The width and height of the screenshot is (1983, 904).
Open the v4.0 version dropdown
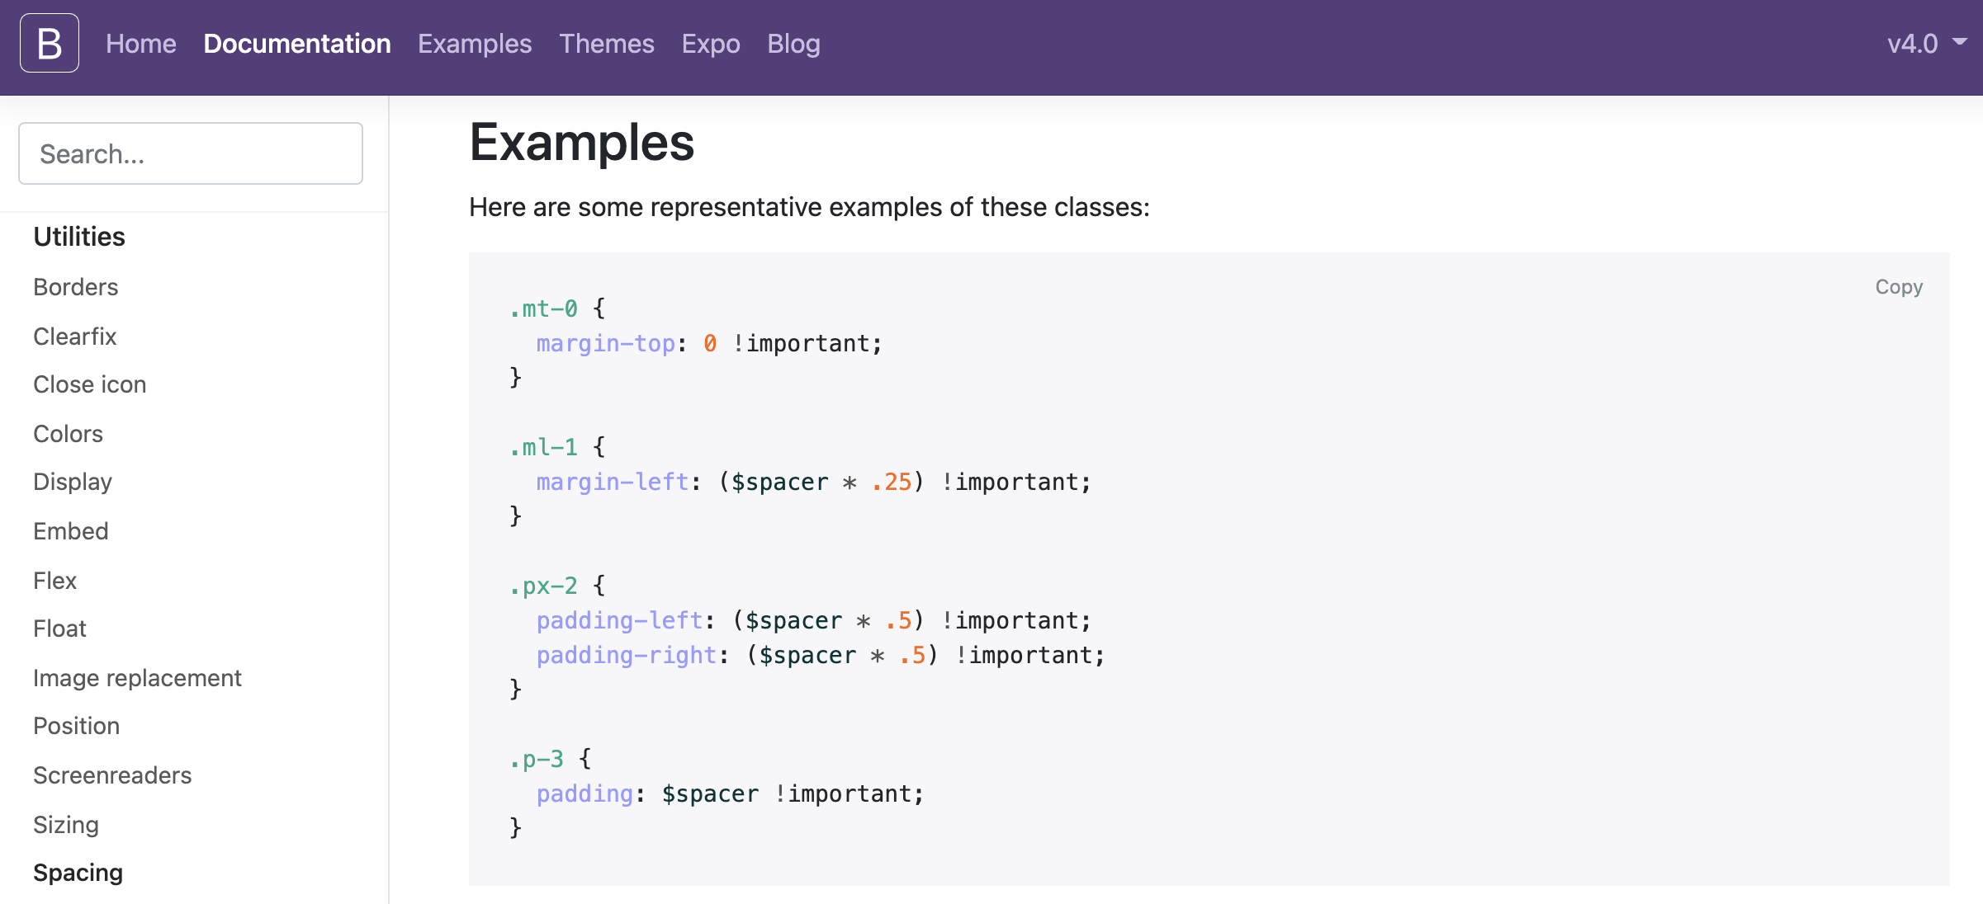1925,43
